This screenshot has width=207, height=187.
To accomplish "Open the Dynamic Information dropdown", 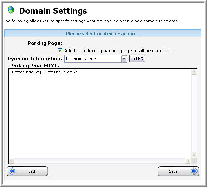I will pos(96,59).
